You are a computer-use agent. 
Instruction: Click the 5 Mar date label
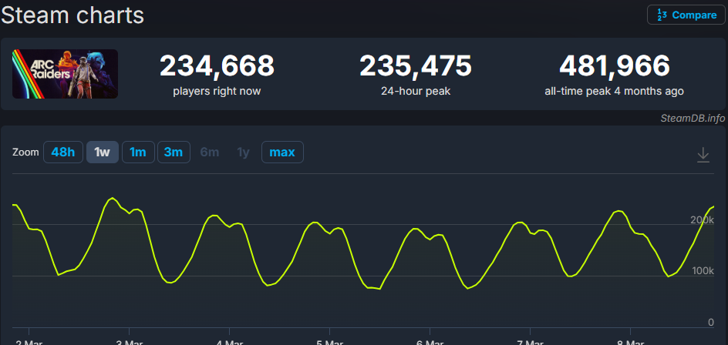[329, 342]
